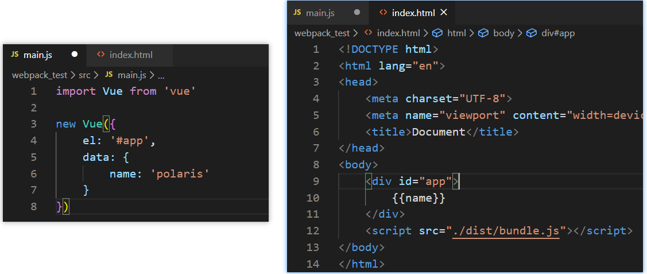
Task: Click the 'polaris' string value in main.js
Action: point(181,173)
